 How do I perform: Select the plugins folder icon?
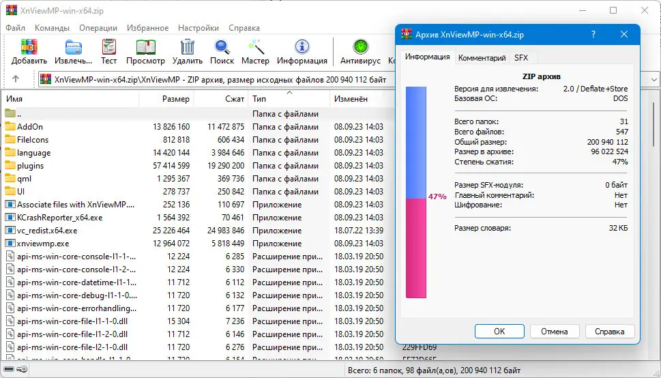[10, 165]
